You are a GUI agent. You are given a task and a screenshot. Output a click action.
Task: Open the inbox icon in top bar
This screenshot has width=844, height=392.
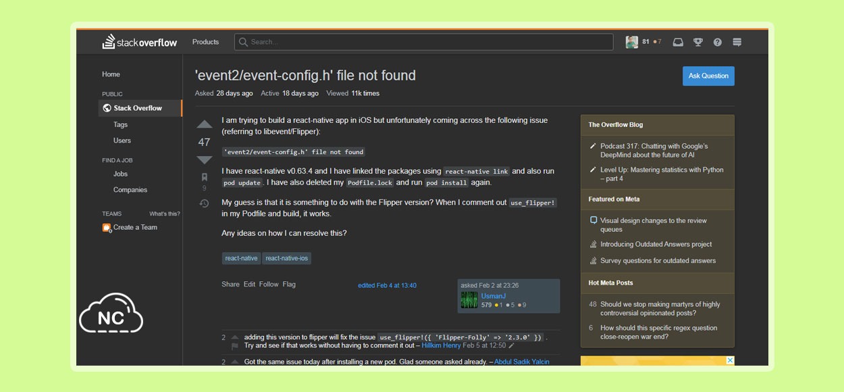pyautogui.click(x=678, y=42)
